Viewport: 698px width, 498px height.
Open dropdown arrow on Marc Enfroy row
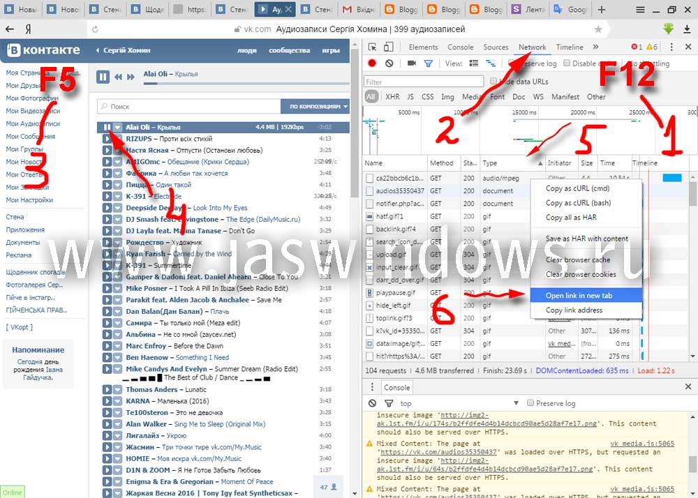pos(117,346)
